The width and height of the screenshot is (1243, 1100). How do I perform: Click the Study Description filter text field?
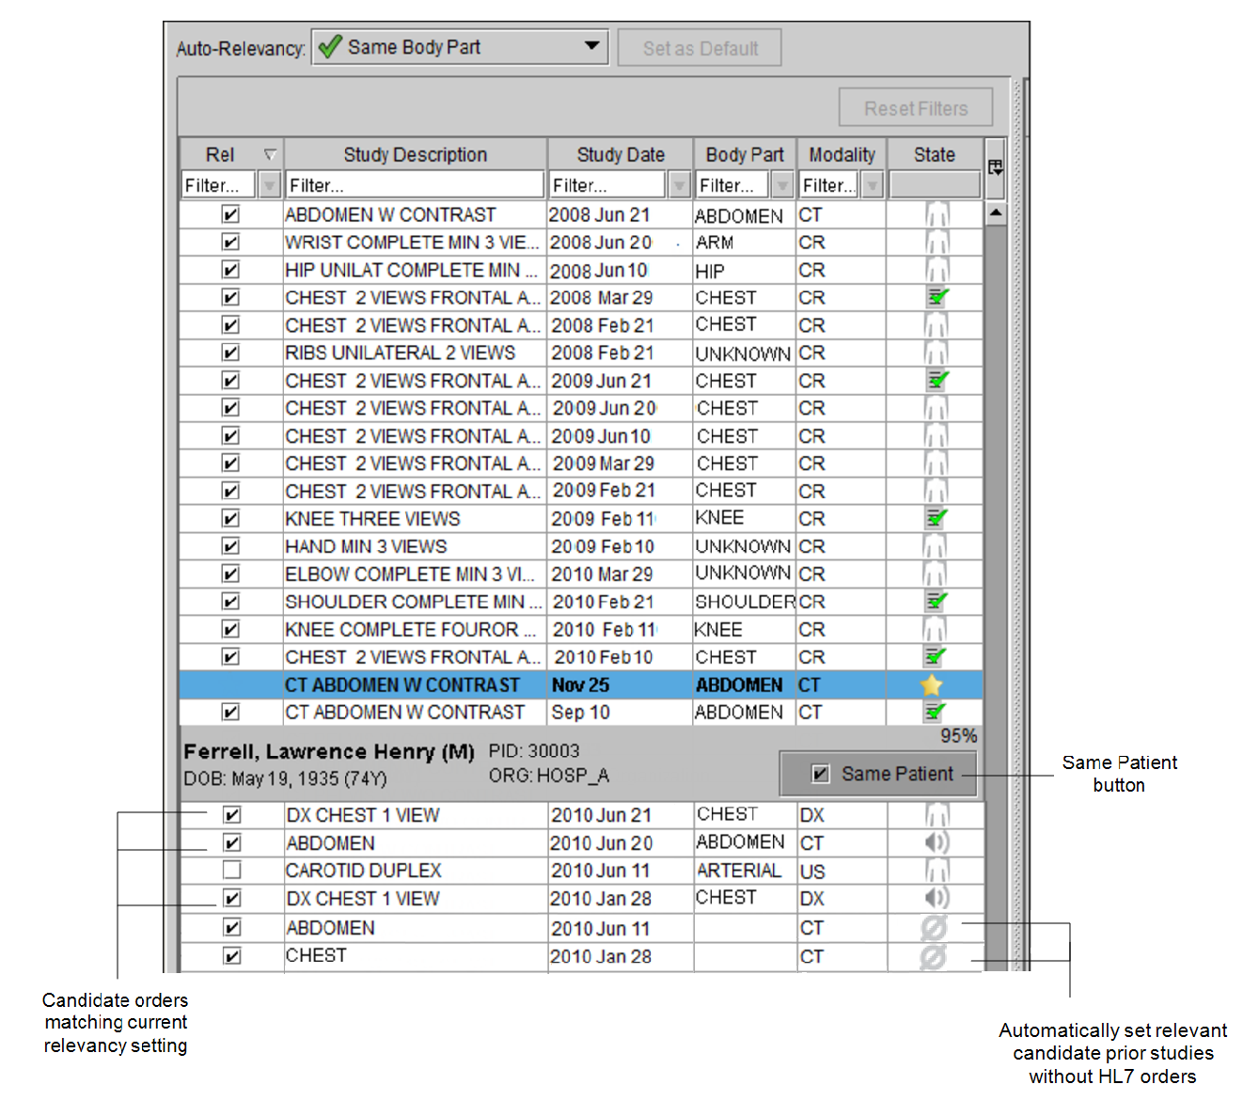414,185
